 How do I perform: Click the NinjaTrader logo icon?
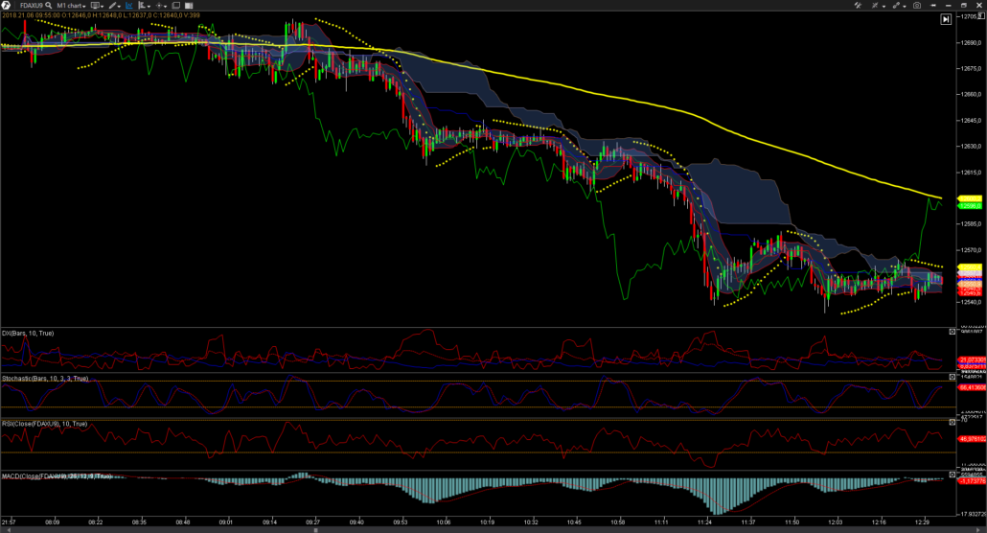pyautogui.click(x=6, y=5)
